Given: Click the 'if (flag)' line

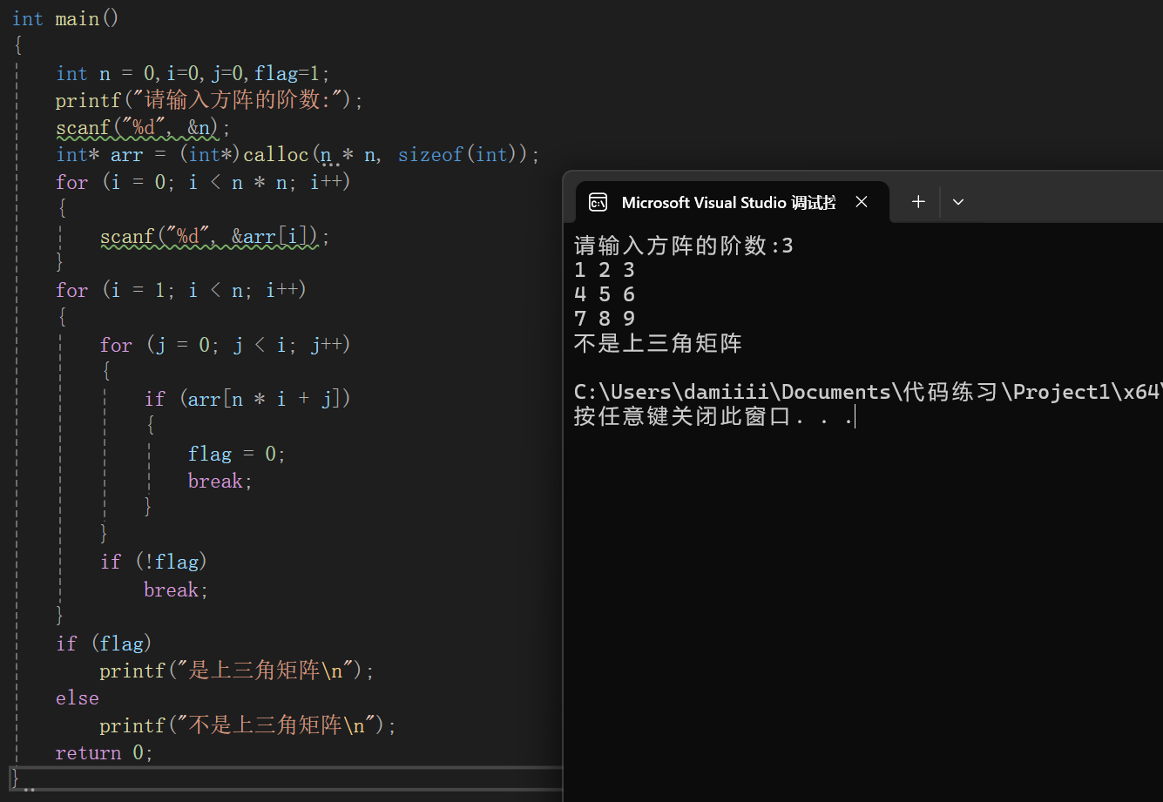Looking at the screenshot, I should [x=104, y=644].
